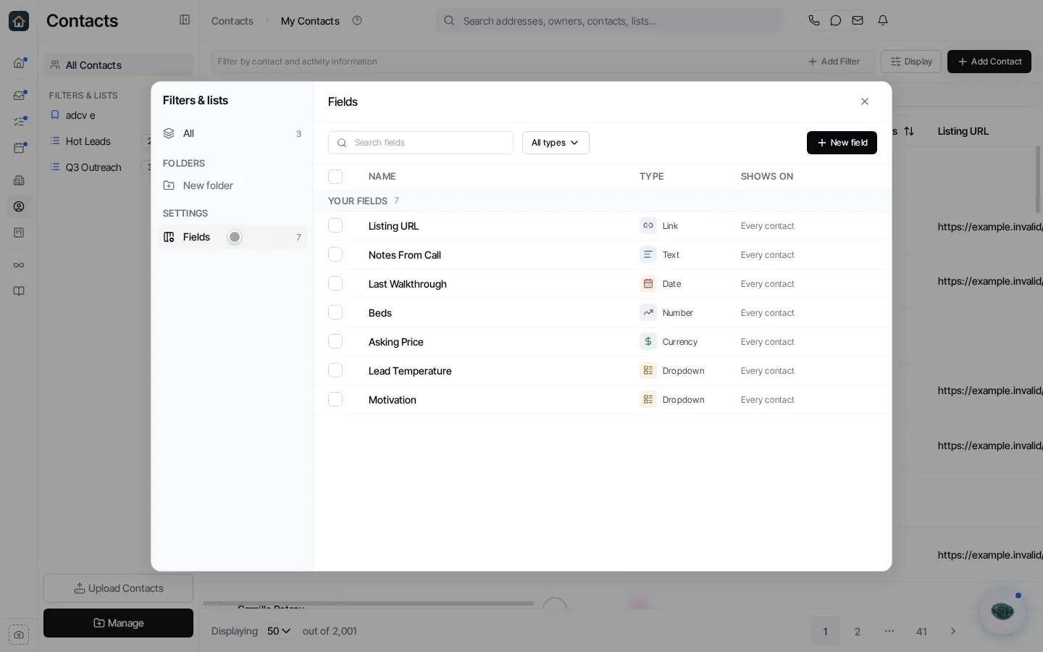Open the book icon in left rail
Image resolution: width=1043 pixels, height=652 pixels.
coord(19,291)
